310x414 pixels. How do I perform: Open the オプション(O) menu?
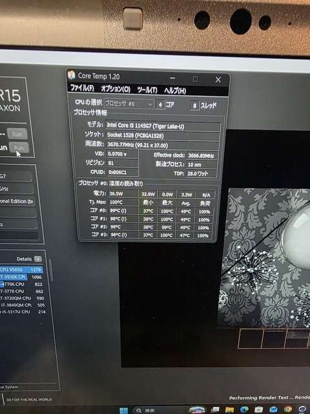click(x=116, y=89)
